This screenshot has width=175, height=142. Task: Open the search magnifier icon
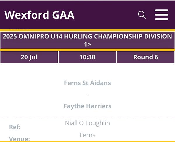[x=142, y=15]
